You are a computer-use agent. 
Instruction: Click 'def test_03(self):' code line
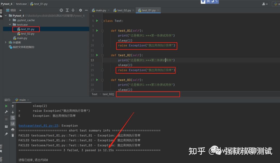click(x=127, y=80)
